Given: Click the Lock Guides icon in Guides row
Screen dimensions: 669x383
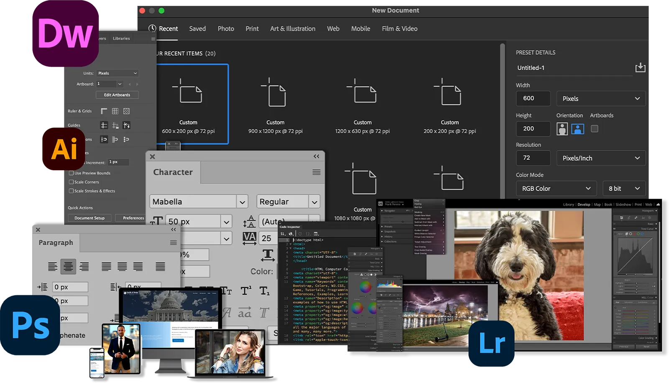Looking at the screenshot, I should [x=115, y=125].
